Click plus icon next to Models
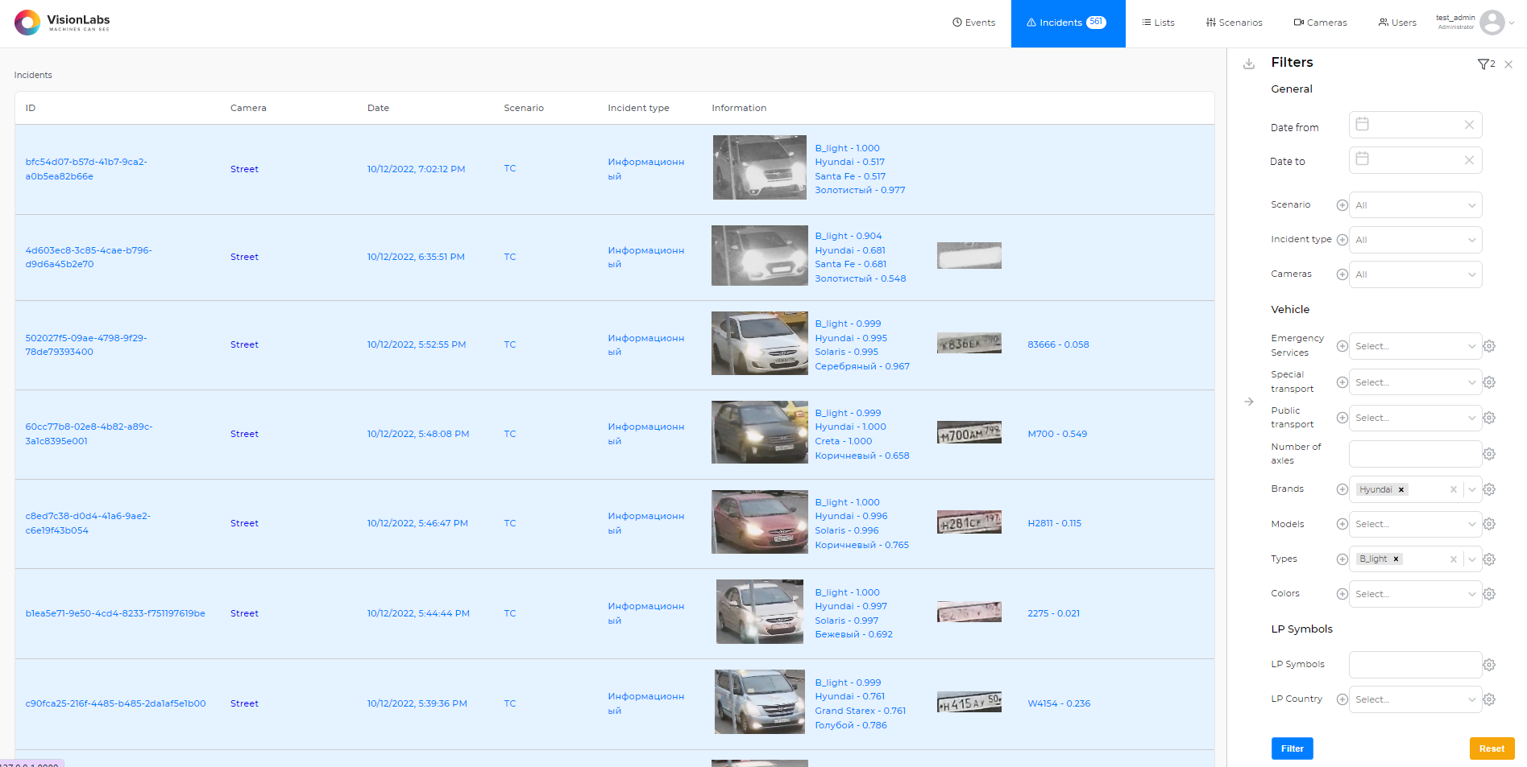This screenshot has width=1527, height=767. [x=1342, y=524]
